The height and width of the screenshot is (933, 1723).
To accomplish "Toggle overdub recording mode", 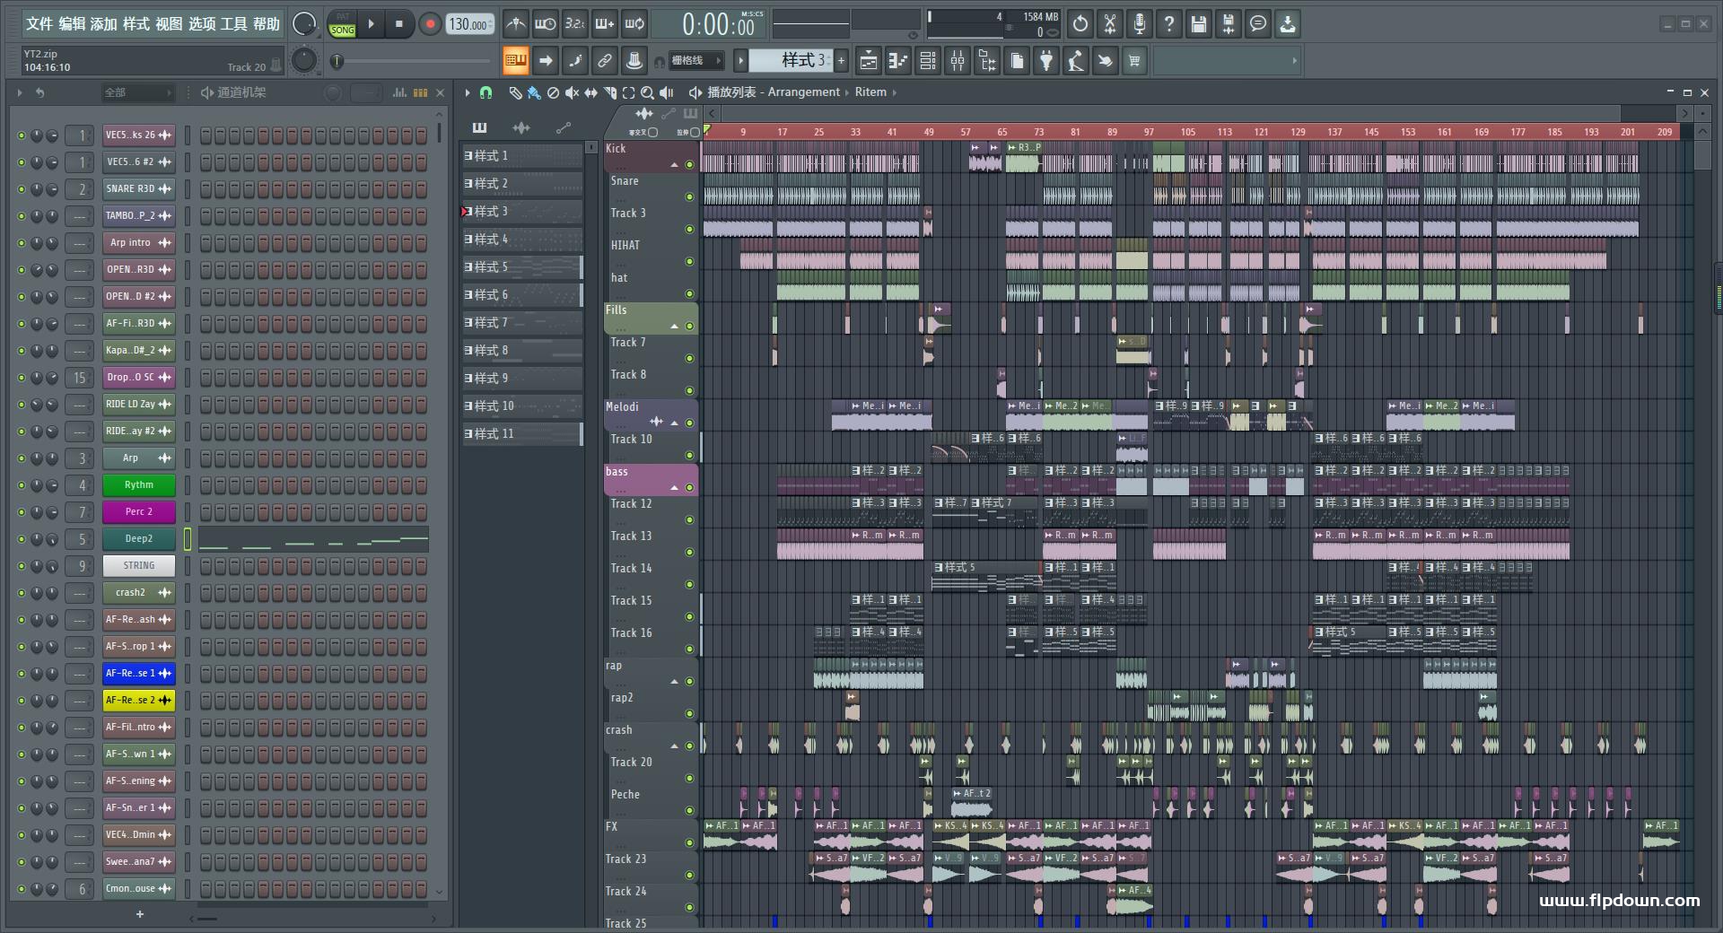I will tap(605, 24).
